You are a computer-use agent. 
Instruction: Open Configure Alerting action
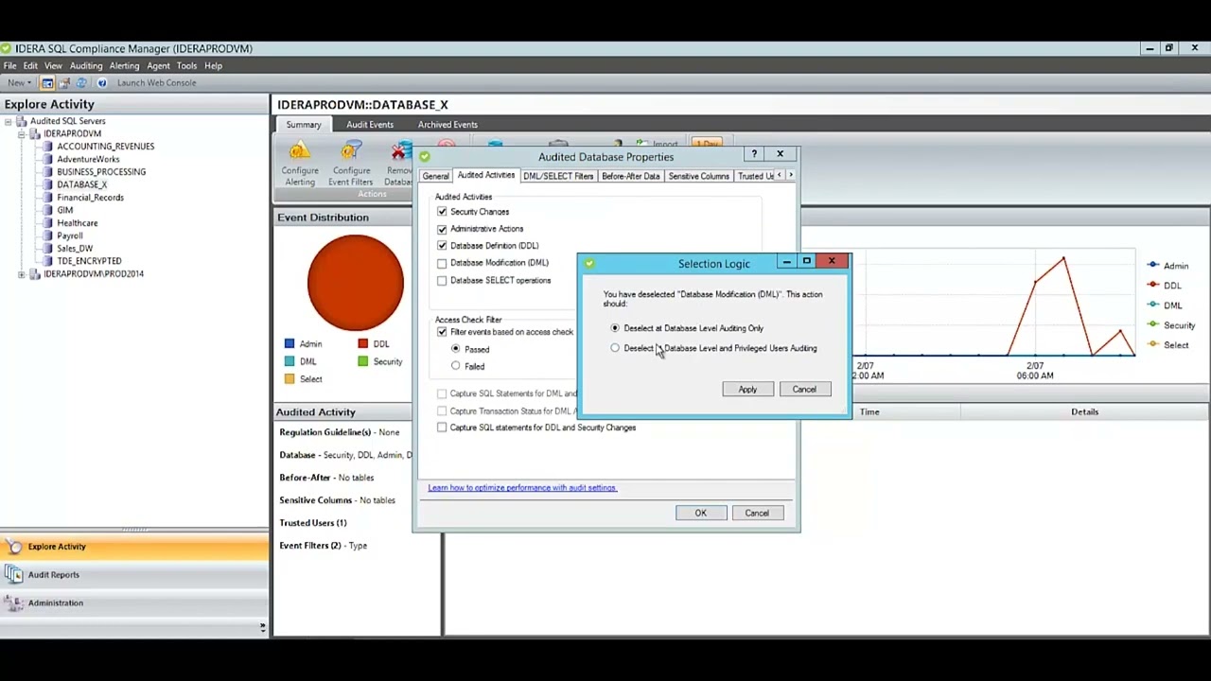click(300, 164)
